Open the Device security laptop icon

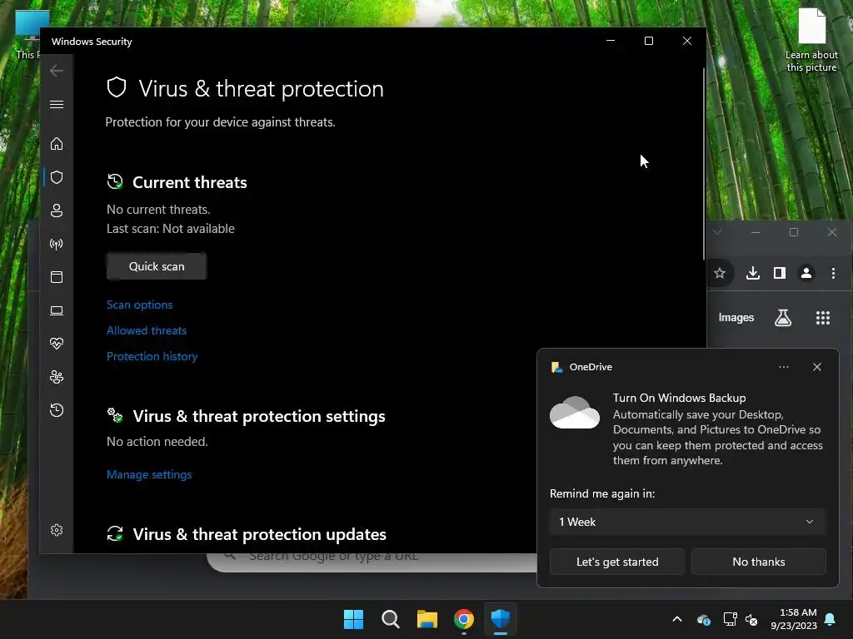point(57,310)
